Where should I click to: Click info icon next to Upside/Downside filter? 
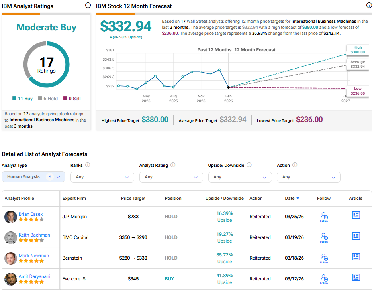[x=249, y=165]
